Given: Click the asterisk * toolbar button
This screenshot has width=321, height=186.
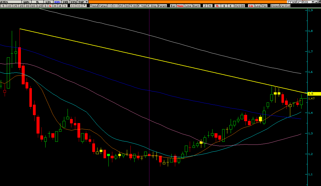Looking at the screenshot, I should (84, 6).
